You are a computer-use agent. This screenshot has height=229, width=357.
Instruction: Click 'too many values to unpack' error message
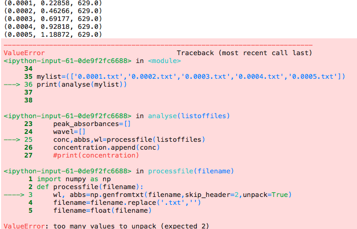[x=131, y=226]
